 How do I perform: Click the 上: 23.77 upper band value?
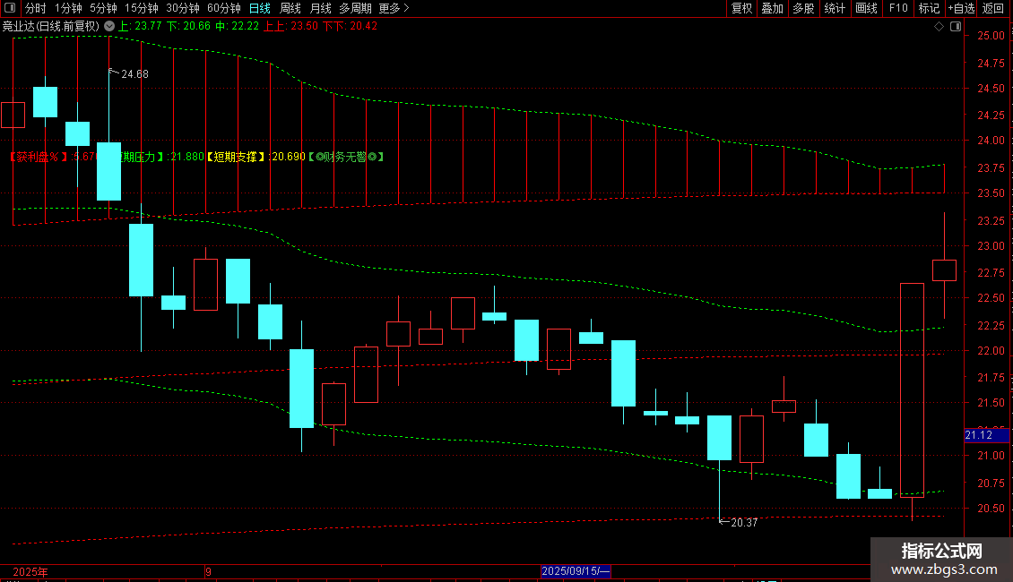pos(140,27)
